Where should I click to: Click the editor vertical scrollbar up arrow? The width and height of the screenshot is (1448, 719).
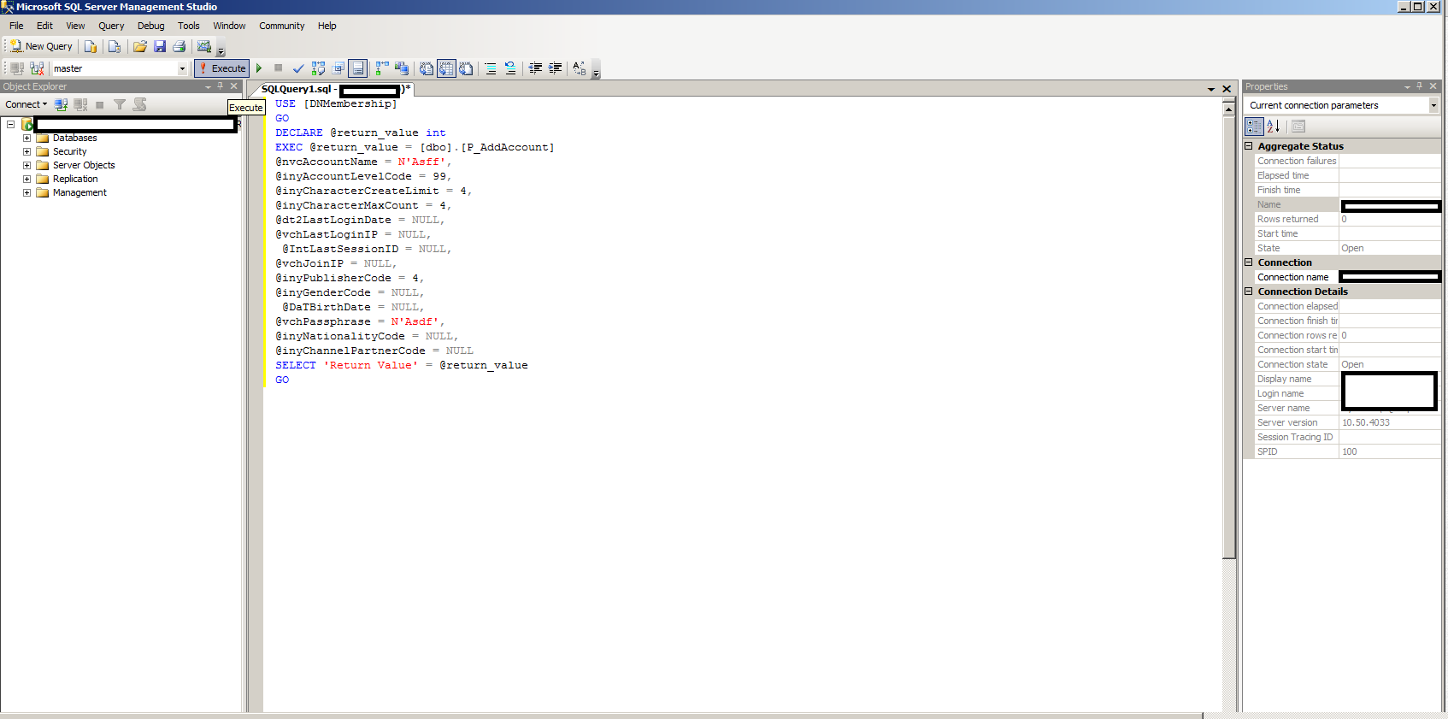(x=1228, y=109)
